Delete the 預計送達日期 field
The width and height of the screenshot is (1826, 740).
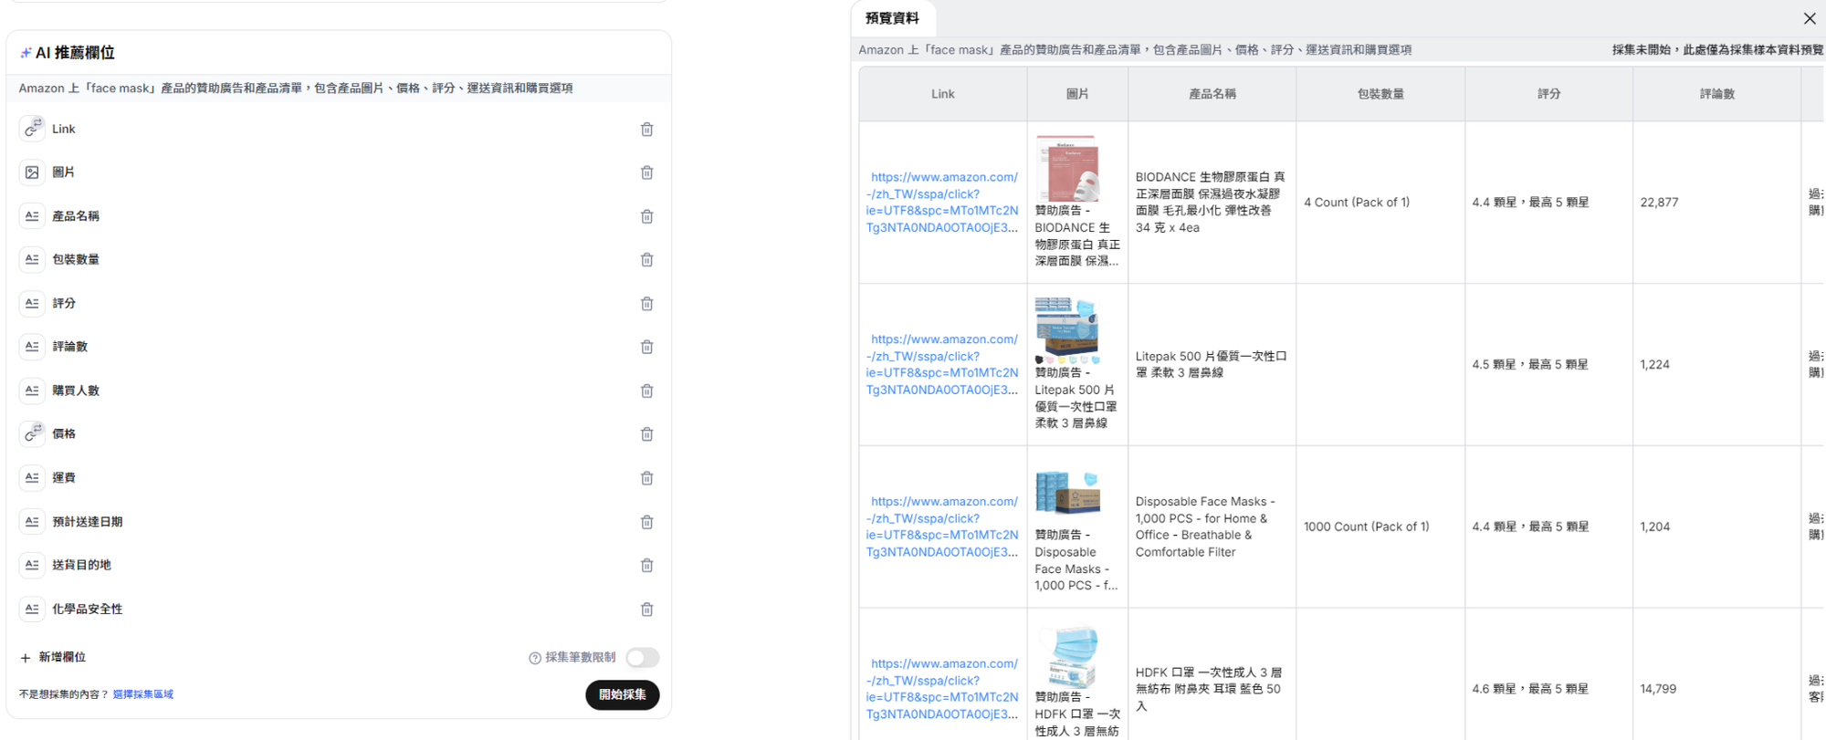coord(646,522)
